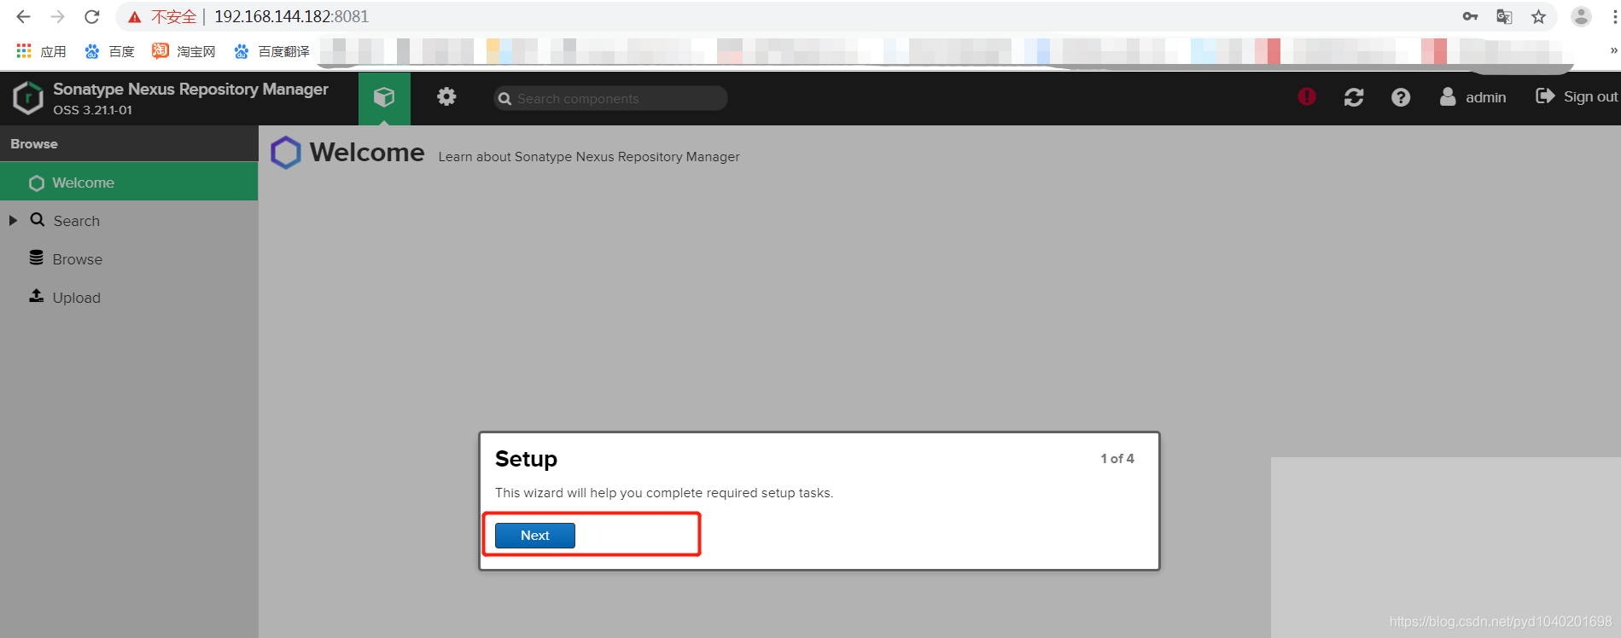Open the admin user account

point(1472,97)
